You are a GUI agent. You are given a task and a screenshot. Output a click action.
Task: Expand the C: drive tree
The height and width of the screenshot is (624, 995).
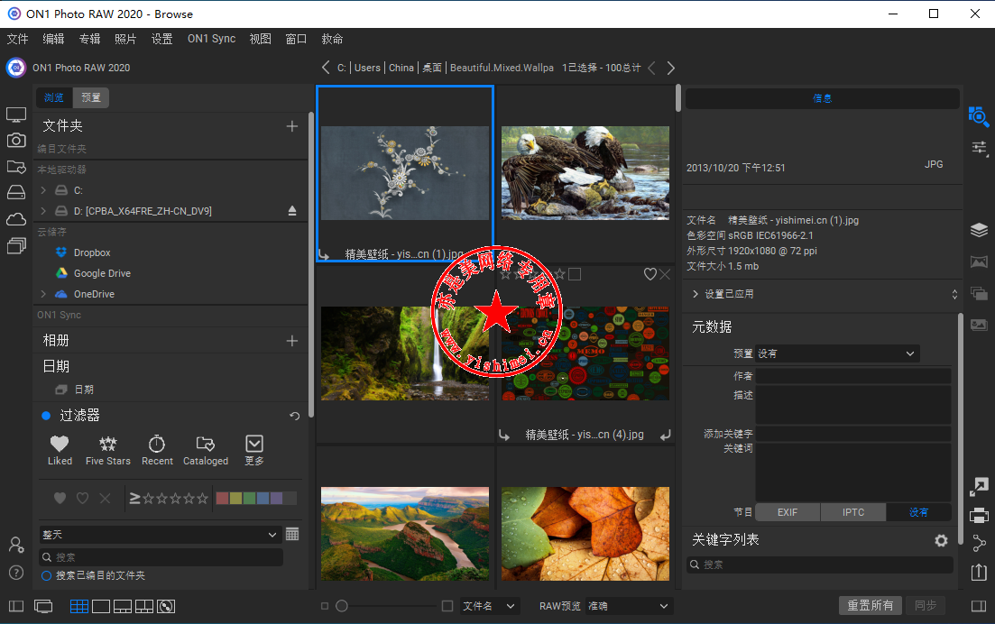click(43, 190)
